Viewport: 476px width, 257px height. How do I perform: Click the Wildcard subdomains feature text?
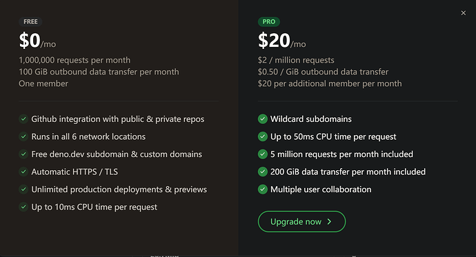(x=311, y=119)
